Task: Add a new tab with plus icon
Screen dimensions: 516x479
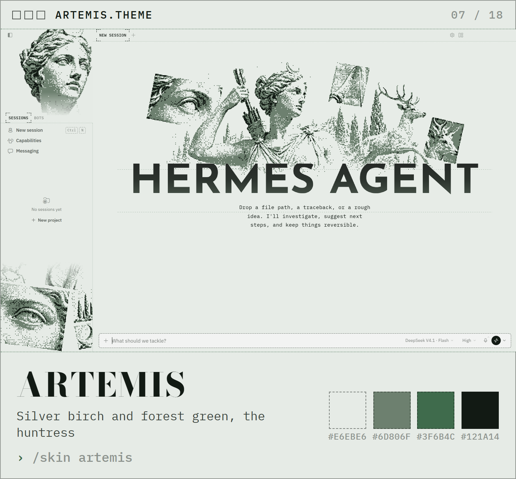Action: click(x=134, y=35)
